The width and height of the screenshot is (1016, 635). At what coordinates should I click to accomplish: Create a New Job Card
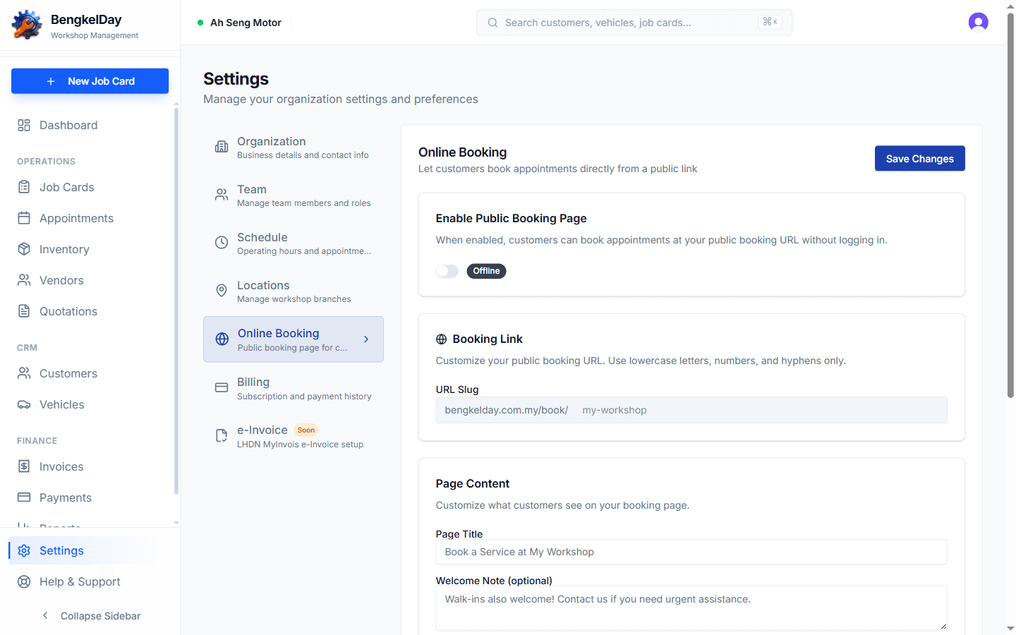[90, 81]
